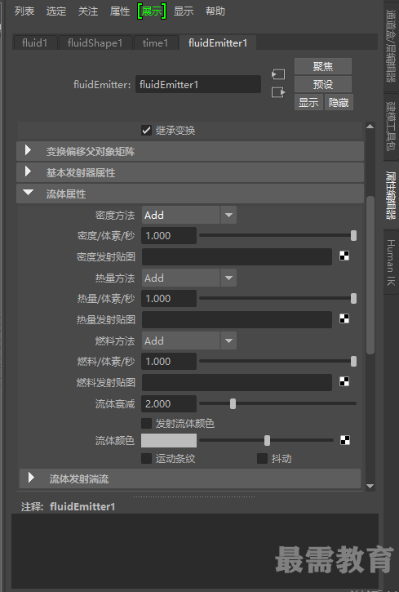Viewport: 399px width, 592px height.
Task: Open the 通道盒/层编辑器 side tab
Action: pyautogui.click(x=391, y=45)
